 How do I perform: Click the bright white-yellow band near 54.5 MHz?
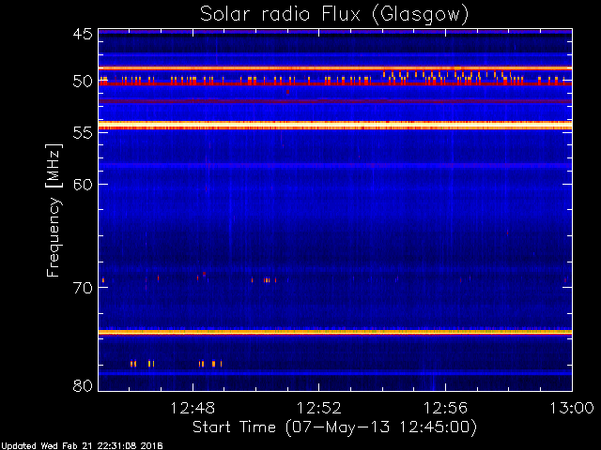click(335, 126)
